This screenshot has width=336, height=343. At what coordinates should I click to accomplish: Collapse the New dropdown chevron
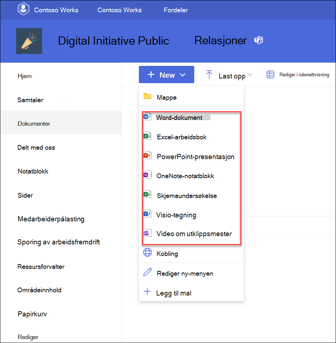183,75
